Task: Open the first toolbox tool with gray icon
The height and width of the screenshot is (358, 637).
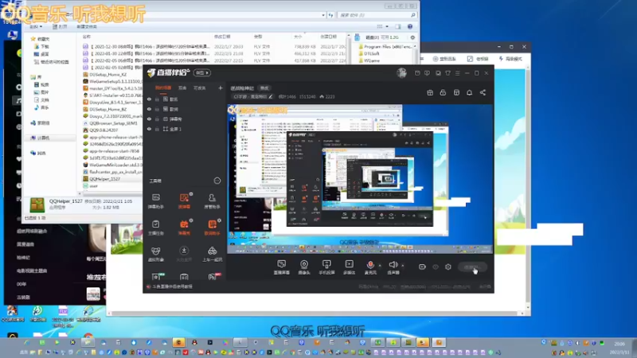Action: [155, 201]
